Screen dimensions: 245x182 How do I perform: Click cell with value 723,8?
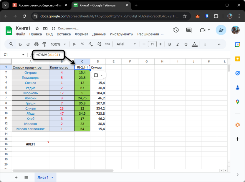coord(98,113)
